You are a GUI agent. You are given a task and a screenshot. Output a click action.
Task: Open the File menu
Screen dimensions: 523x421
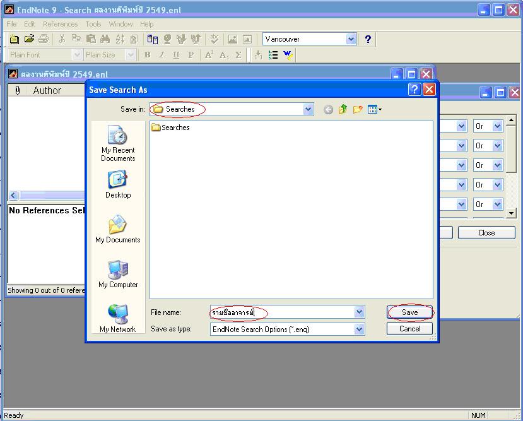pyautogui.click(x=11, y=24)
